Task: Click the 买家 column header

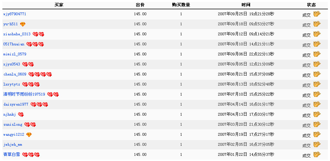Action: (x=59, y=5)
